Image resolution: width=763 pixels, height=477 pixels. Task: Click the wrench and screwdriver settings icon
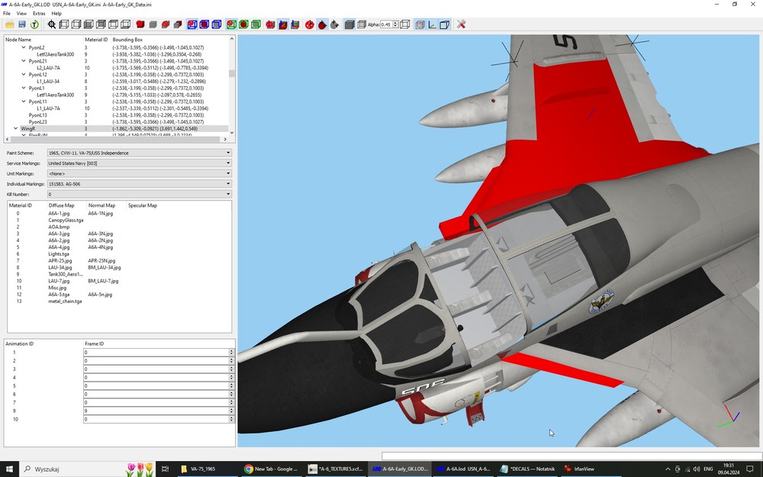pyautogui.click(x=461, y=24)
